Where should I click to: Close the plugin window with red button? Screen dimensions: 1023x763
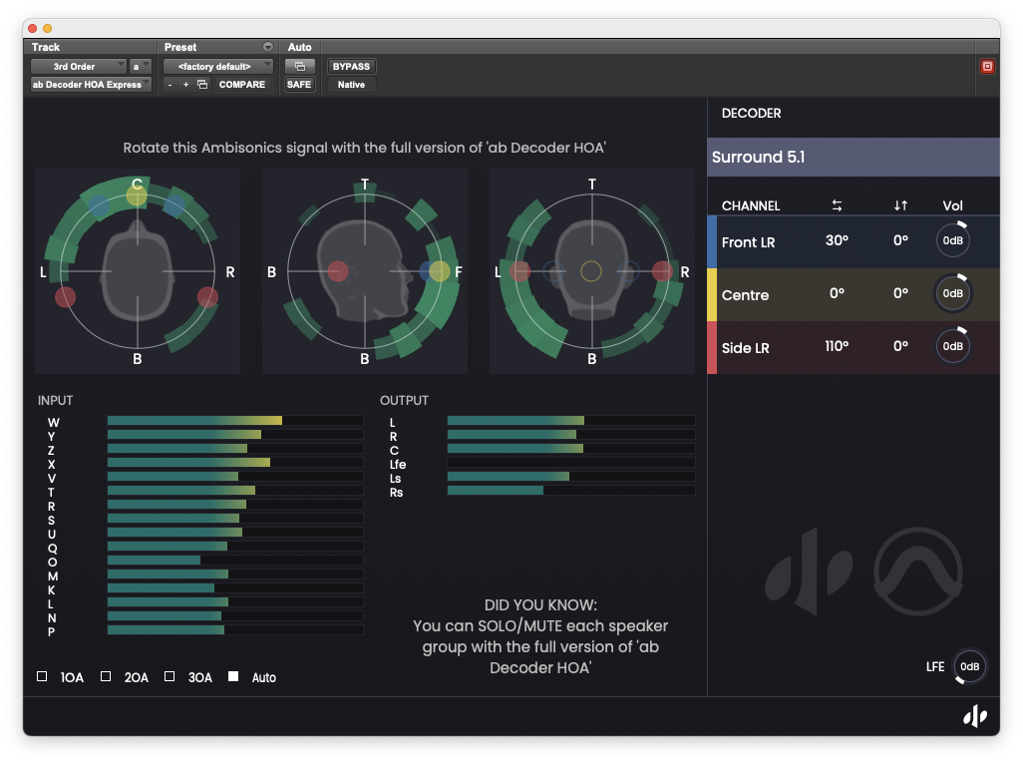point(32,28)
